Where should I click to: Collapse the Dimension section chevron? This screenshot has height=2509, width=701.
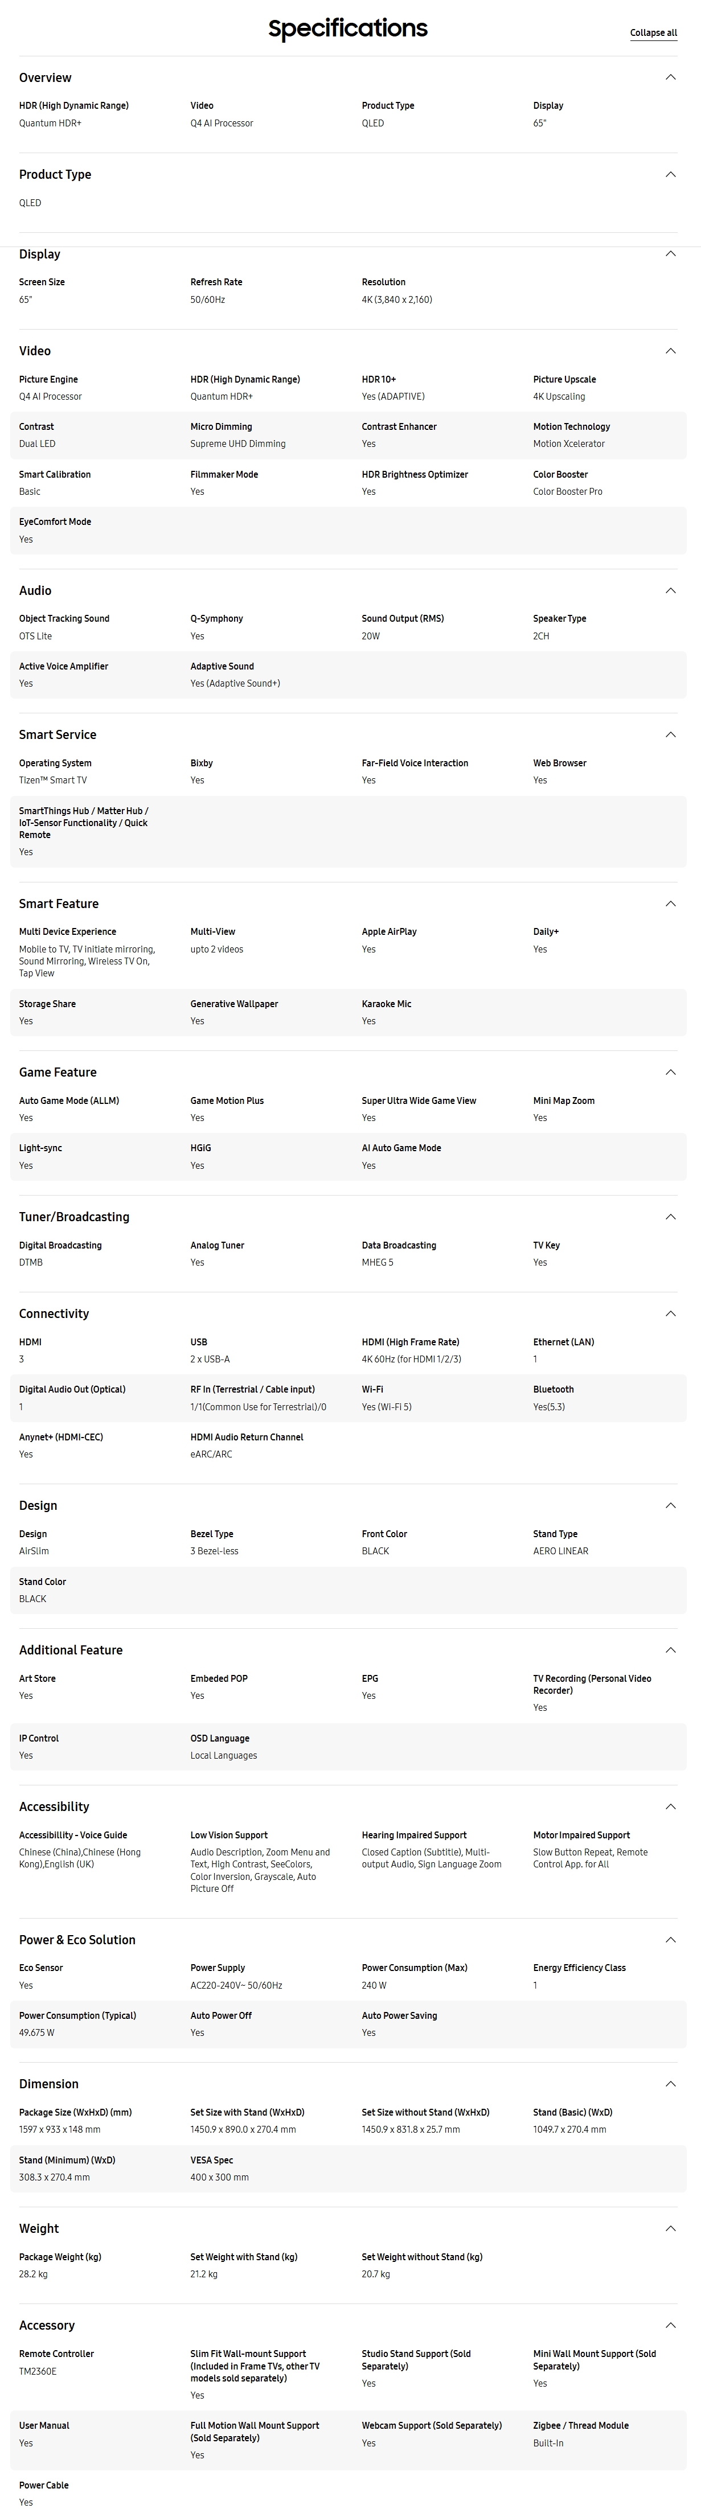tap(670, 2084)
